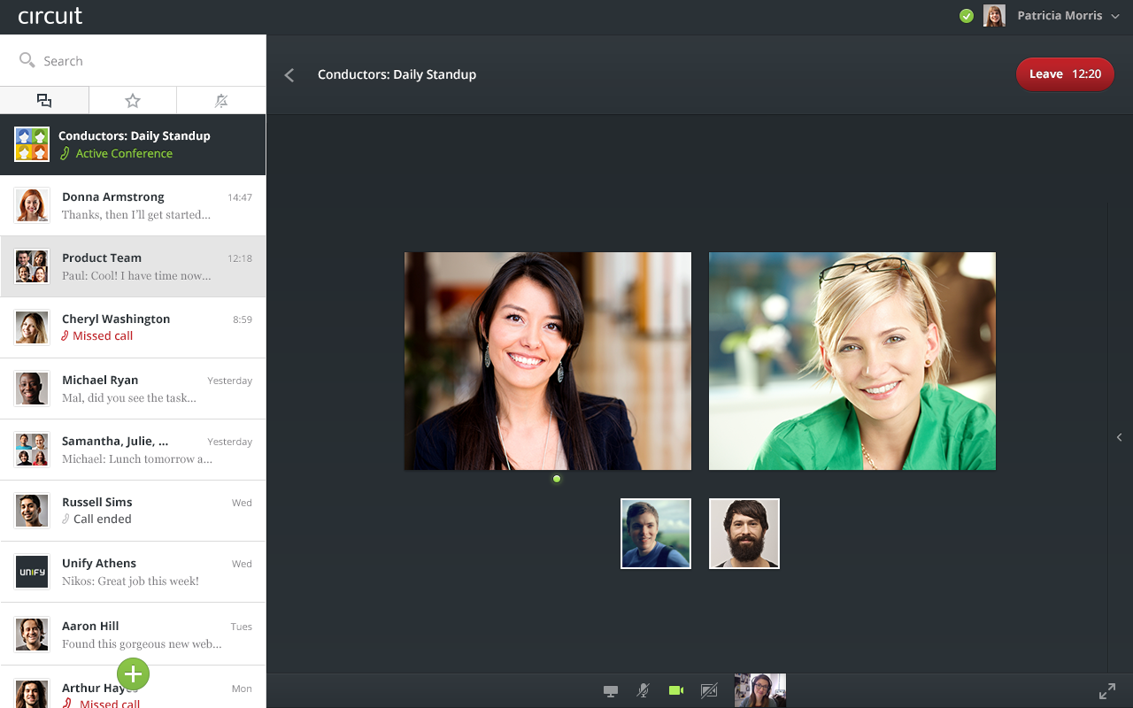Click Patricia Morris profile picture in header
1133x708 pixels.
pyautogui.click(x=994, y=16)
